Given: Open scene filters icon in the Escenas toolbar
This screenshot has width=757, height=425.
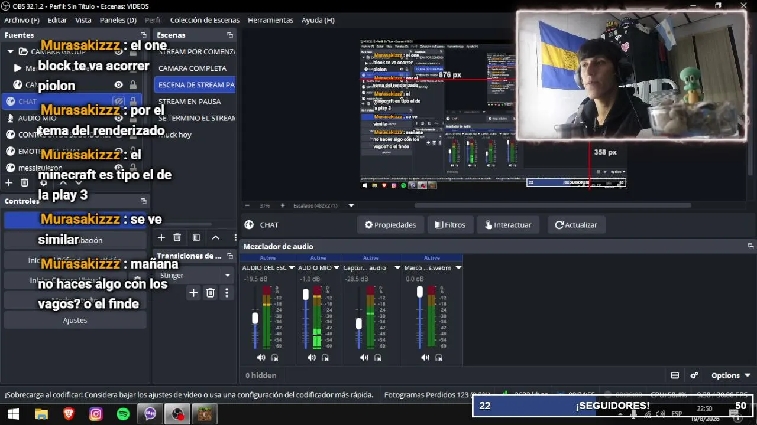Looking at the screenshot, I should [x=196, y=237].
